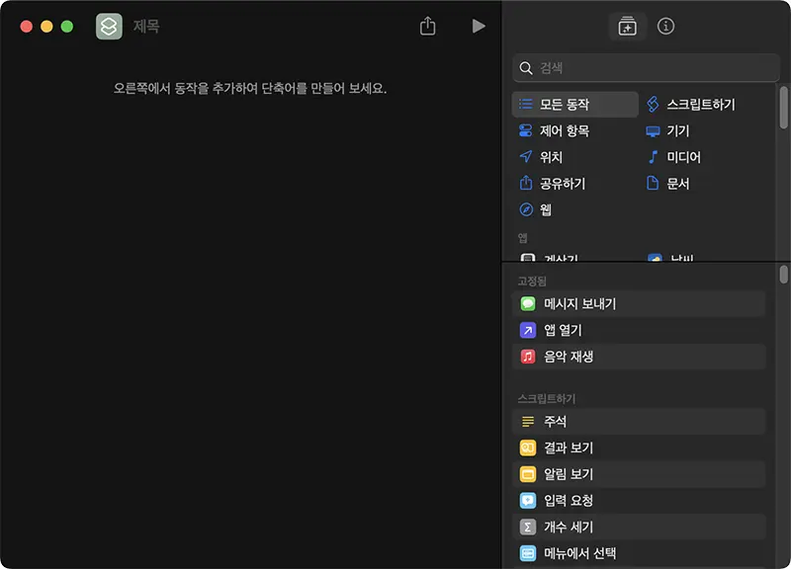Open the share menu for this shortcut
791x569 pixels.
tap(426, 27)
